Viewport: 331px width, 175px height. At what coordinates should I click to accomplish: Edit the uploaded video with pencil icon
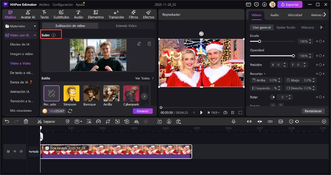tap(139, 44)
